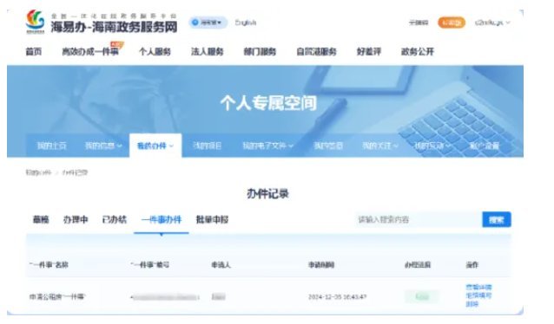
Task: Open the 我的项目 tab
Action: coord(208,146)
